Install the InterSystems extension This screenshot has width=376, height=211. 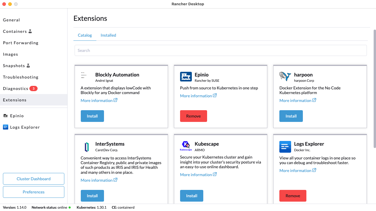[92, 196]
